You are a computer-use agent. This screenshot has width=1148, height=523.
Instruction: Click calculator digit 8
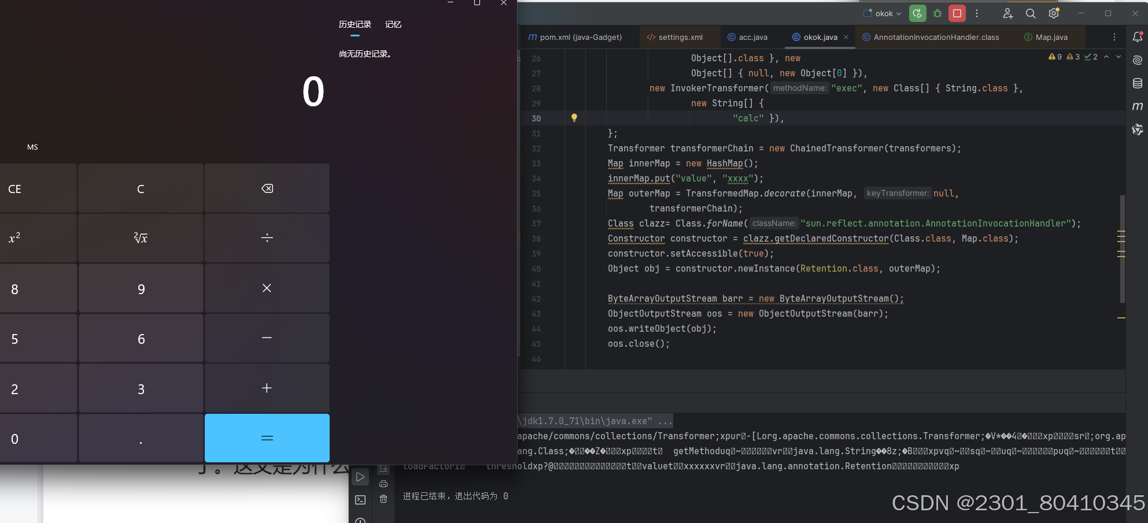coord(38,288)
